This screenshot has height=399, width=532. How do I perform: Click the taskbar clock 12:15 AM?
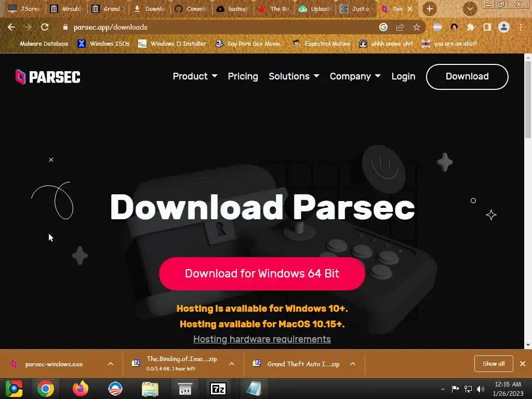coord(508,384)
